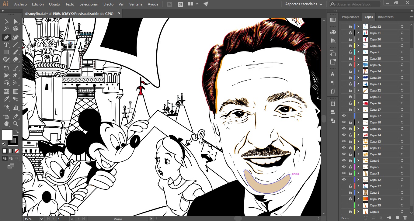Create new layer icon in Capas panel
The image size is (414, 221).
point(397,218)
